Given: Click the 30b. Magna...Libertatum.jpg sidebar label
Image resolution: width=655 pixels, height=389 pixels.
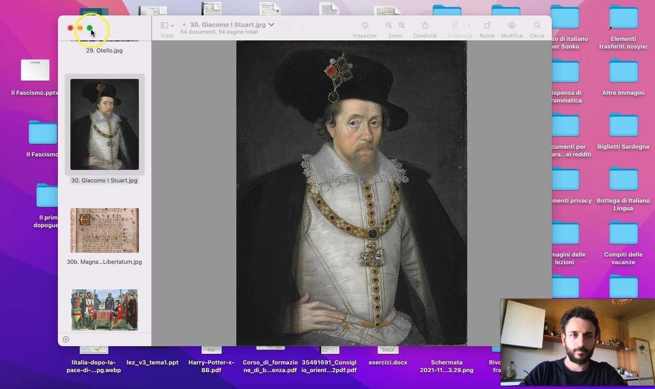Looking at the screenshot, I should point(105,262).
